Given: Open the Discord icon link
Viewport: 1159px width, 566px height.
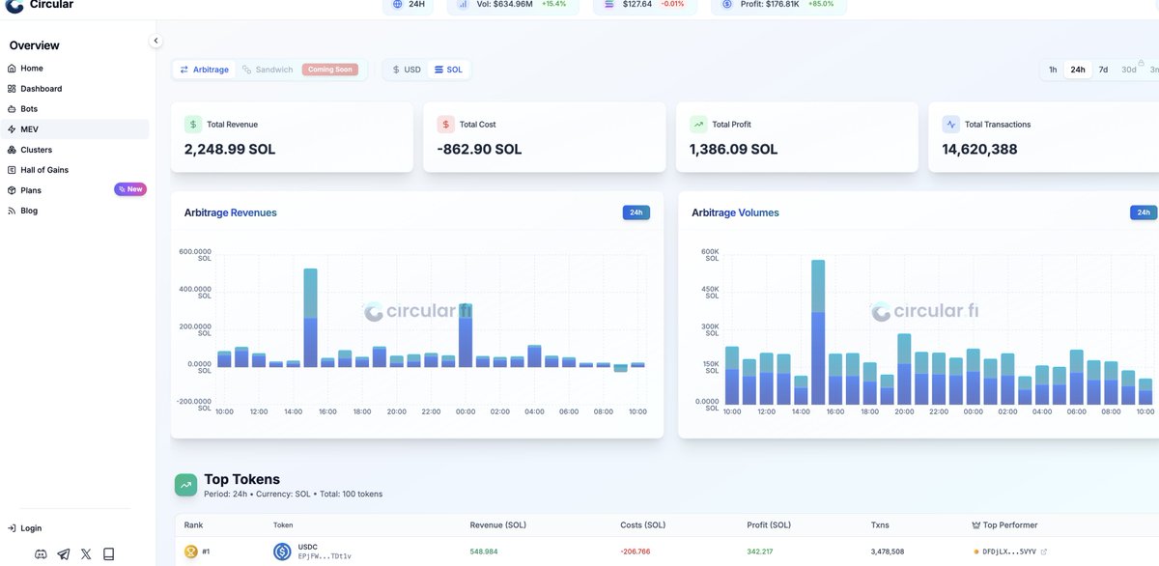Looking at the screenshot, I should pos(41,554).
